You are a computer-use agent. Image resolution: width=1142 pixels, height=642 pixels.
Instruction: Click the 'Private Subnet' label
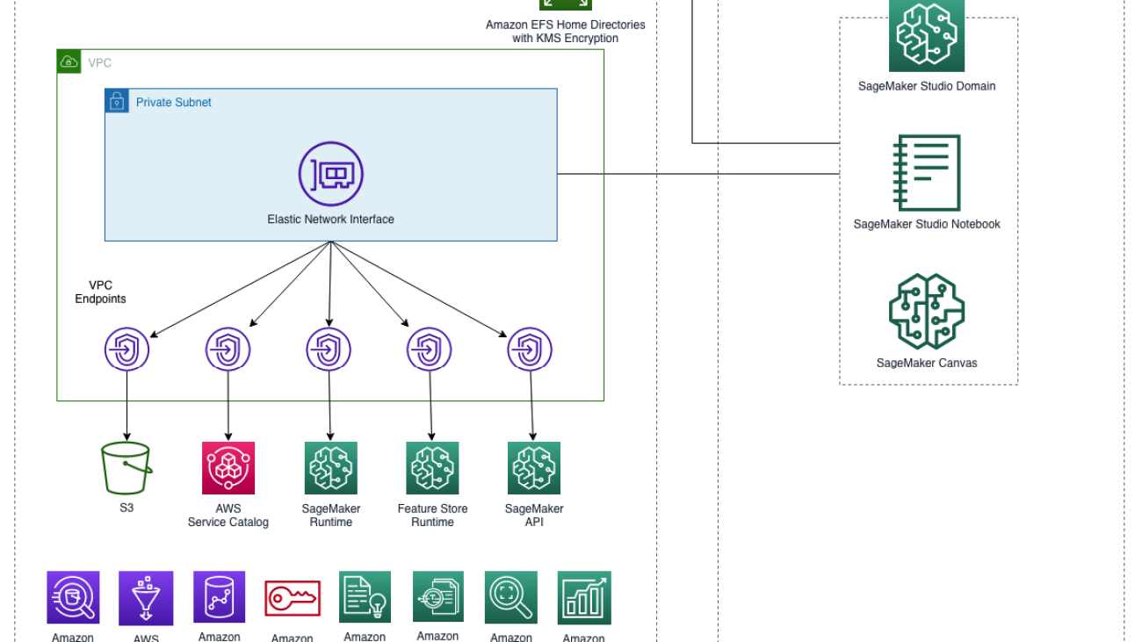tap(174, 102)
